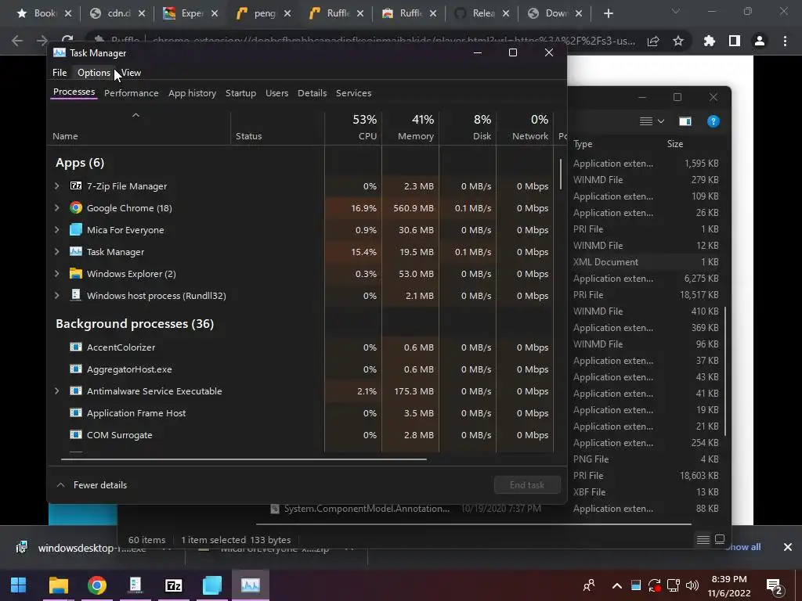Open the File menu in Task Manager
The width and height of the screenshot is (802, 601).
coord(60,73)
